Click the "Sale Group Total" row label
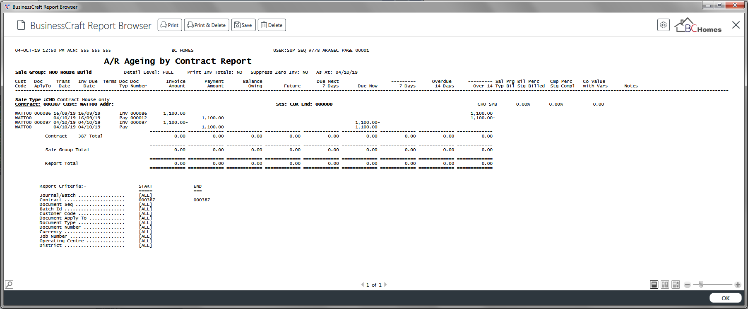748x309 pixels. (67, 150)
